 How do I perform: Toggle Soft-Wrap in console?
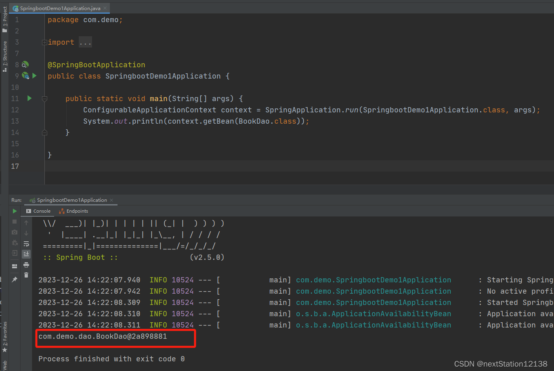(x=26, y=243)
